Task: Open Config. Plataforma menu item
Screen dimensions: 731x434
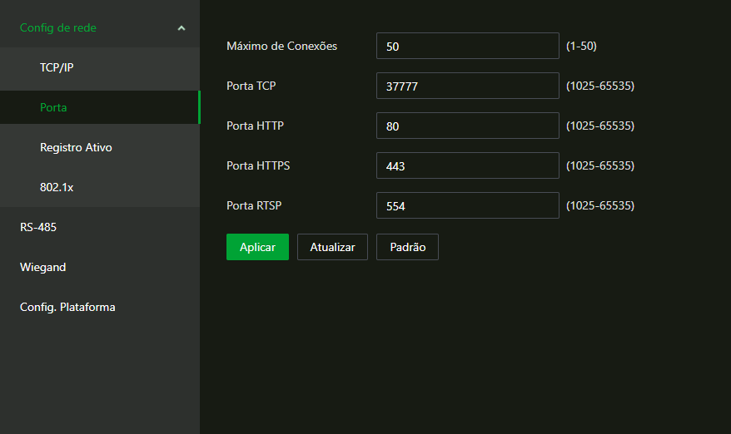Action: pos(100,307)
